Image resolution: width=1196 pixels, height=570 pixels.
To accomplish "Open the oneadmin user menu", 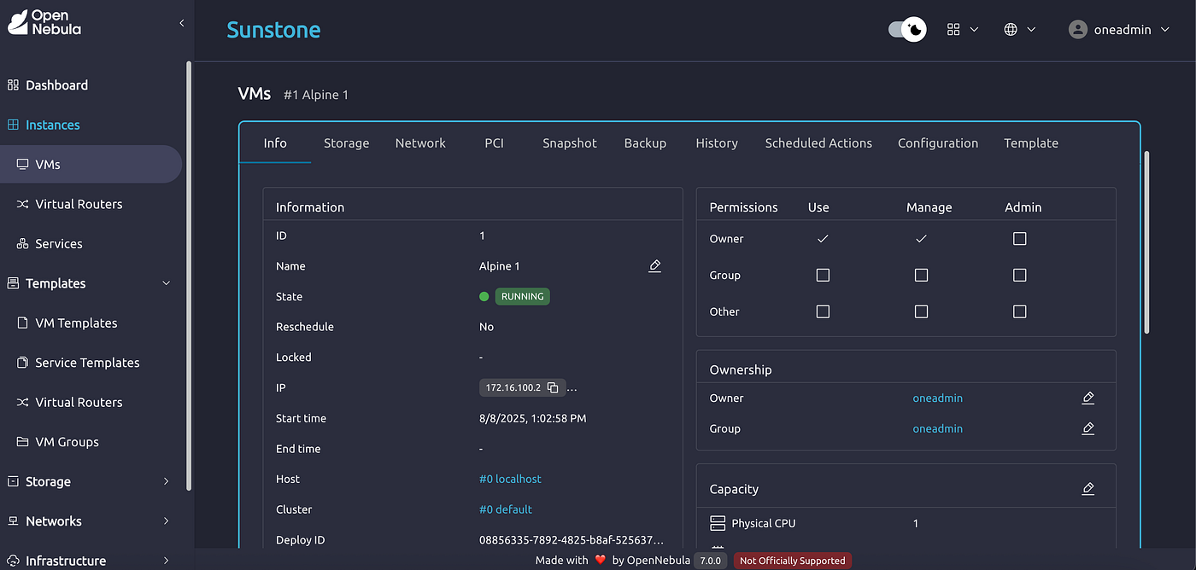I will (x=1122, y=29).
